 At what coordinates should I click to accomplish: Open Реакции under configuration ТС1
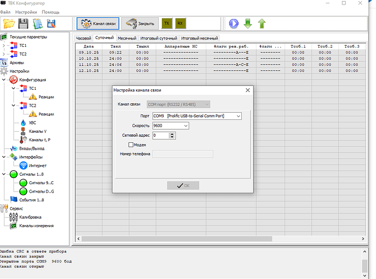click(46, 97)
